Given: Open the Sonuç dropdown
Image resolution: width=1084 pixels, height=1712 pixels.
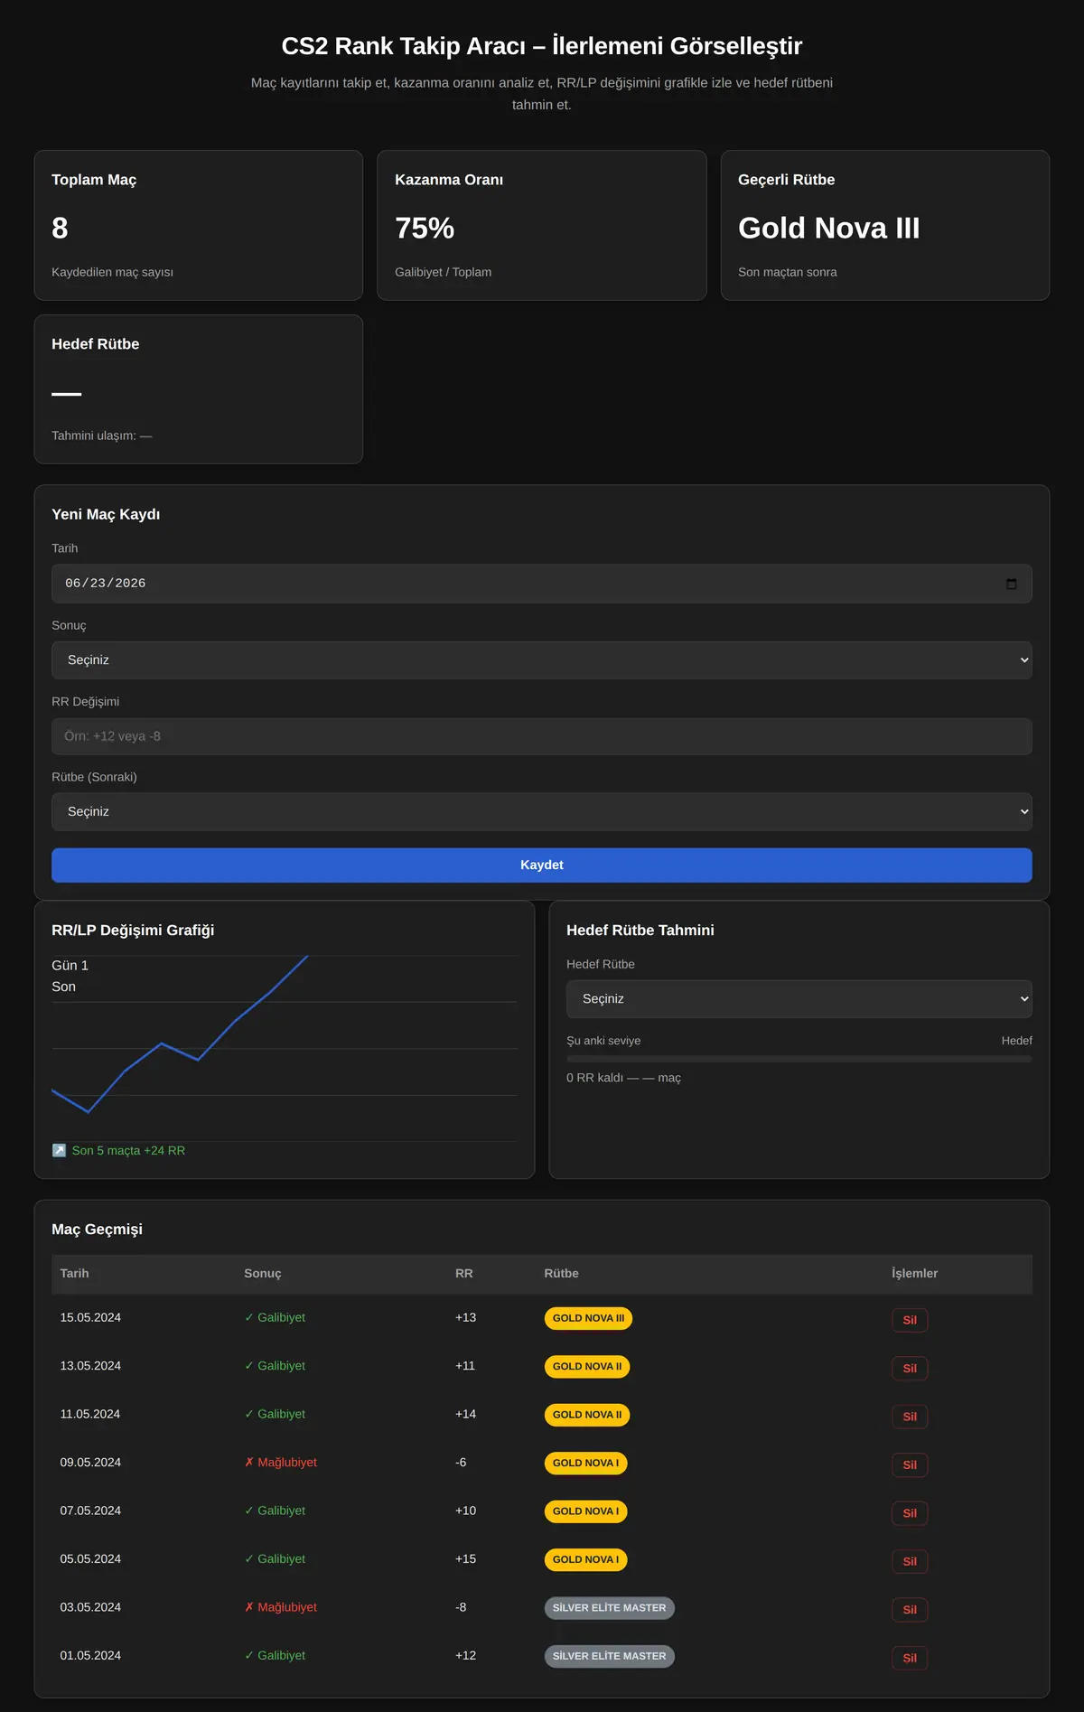Looking at the screenshot, I should (x=542, y=660).
